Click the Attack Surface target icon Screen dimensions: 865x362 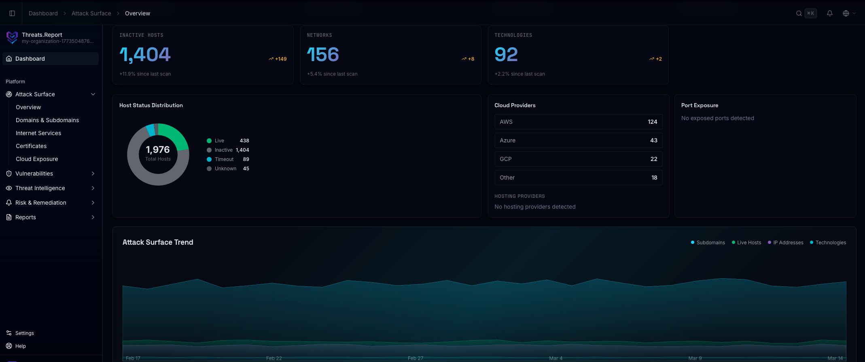9,94
